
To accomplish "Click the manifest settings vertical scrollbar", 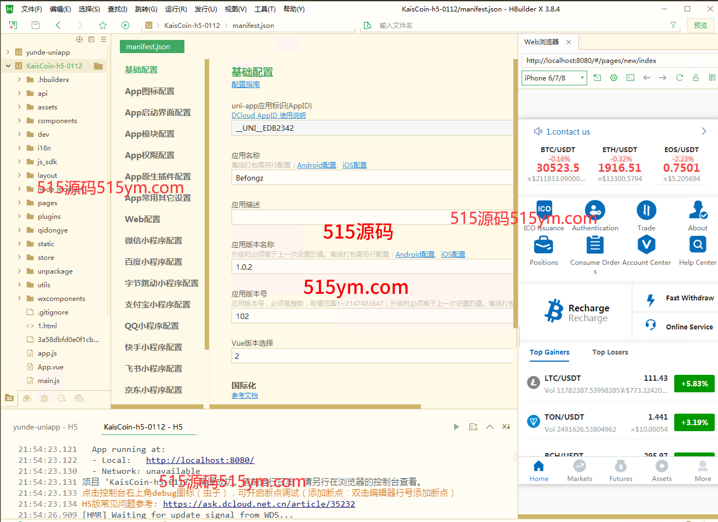I will tap(516, 219).
